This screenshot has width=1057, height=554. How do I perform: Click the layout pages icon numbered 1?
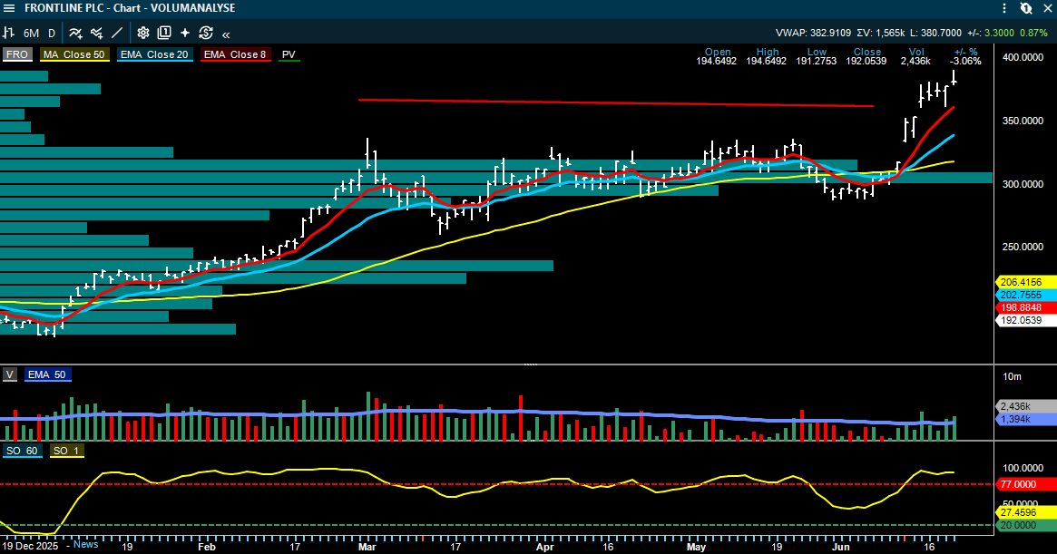(x=164, y=33)
